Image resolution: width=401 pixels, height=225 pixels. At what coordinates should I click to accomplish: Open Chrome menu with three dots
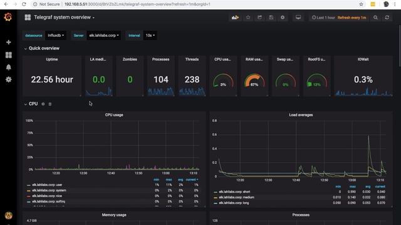pos(395,4)
